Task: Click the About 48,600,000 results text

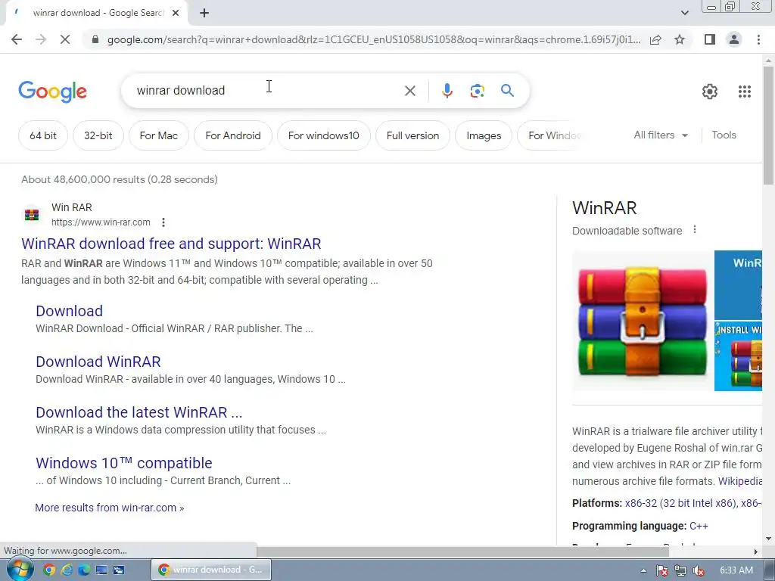Action: tap(119, 179)
